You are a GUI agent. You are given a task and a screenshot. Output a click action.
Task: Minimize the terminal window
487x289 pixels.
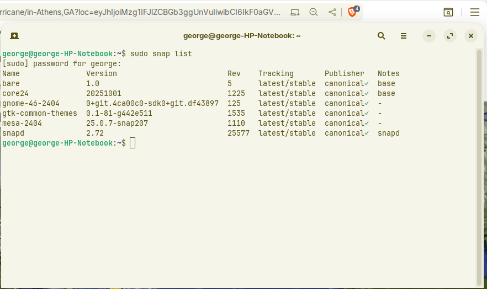[x=429, y=36]
